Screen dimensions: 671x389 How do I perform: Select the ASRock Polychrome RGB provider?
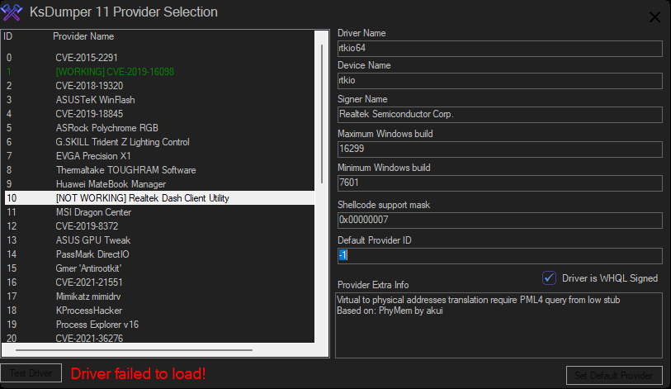click(159, 128)
